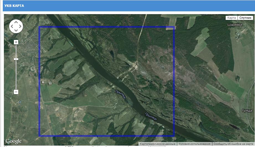The width and height of the screenshot is (255, 147).
Task: Switch to Карта map view
Action: coord(231,18)
